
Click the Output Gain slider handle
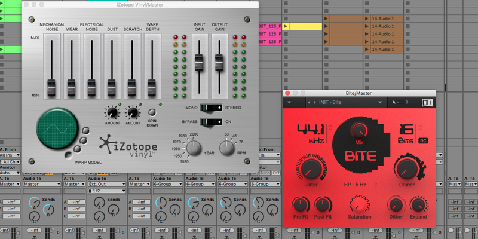coord(219,62)
